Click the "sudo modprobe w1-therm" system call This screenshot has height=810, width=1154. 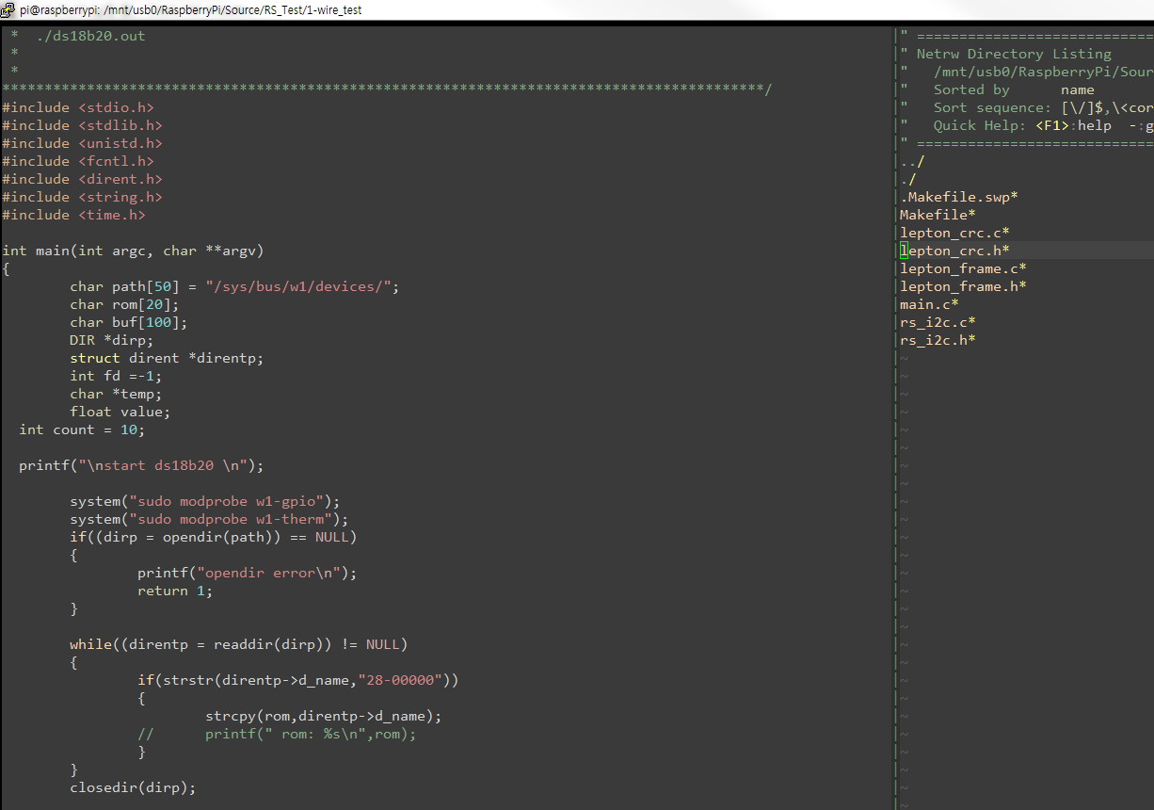(x=209, y=519)
